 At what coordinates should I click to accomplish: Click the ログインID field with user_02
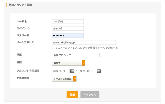point(68,29)
